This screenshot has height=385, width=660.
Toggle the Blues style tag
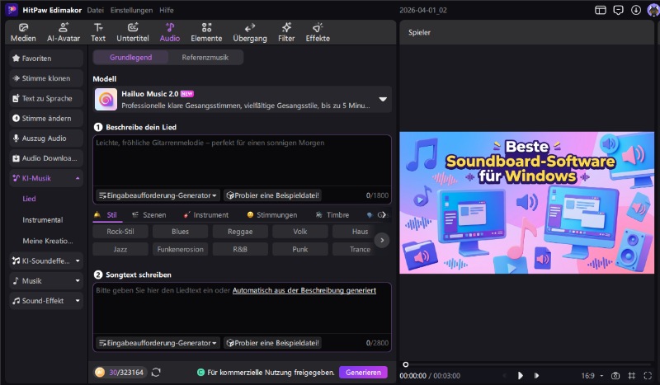(180, 232)
